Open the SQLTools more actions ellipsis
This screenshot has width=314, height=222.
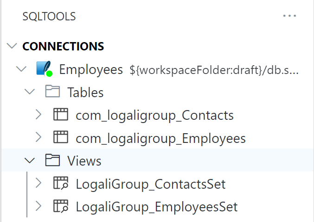pos(289,16)
